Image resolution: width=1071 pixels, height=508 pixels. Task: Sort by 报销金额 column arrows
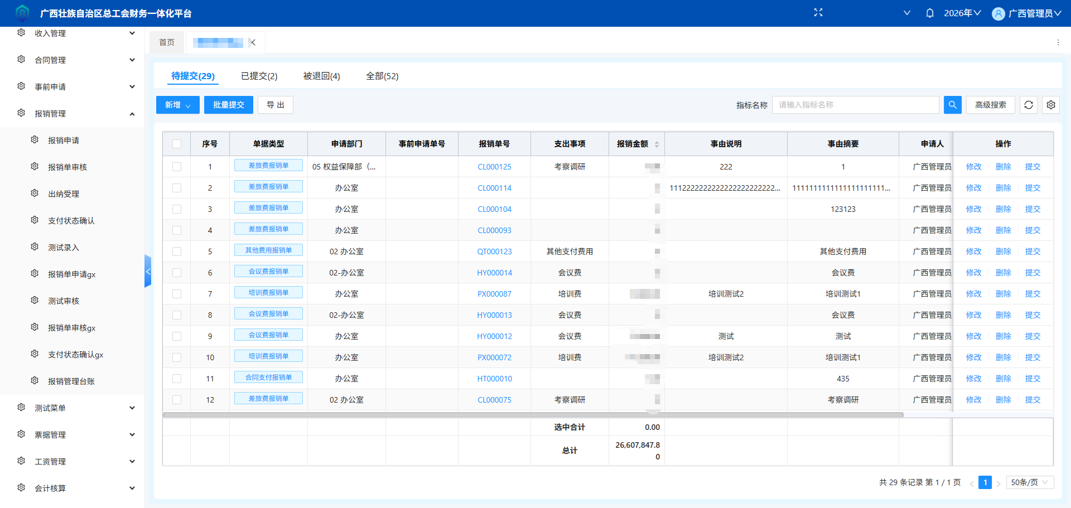point(657,144)
